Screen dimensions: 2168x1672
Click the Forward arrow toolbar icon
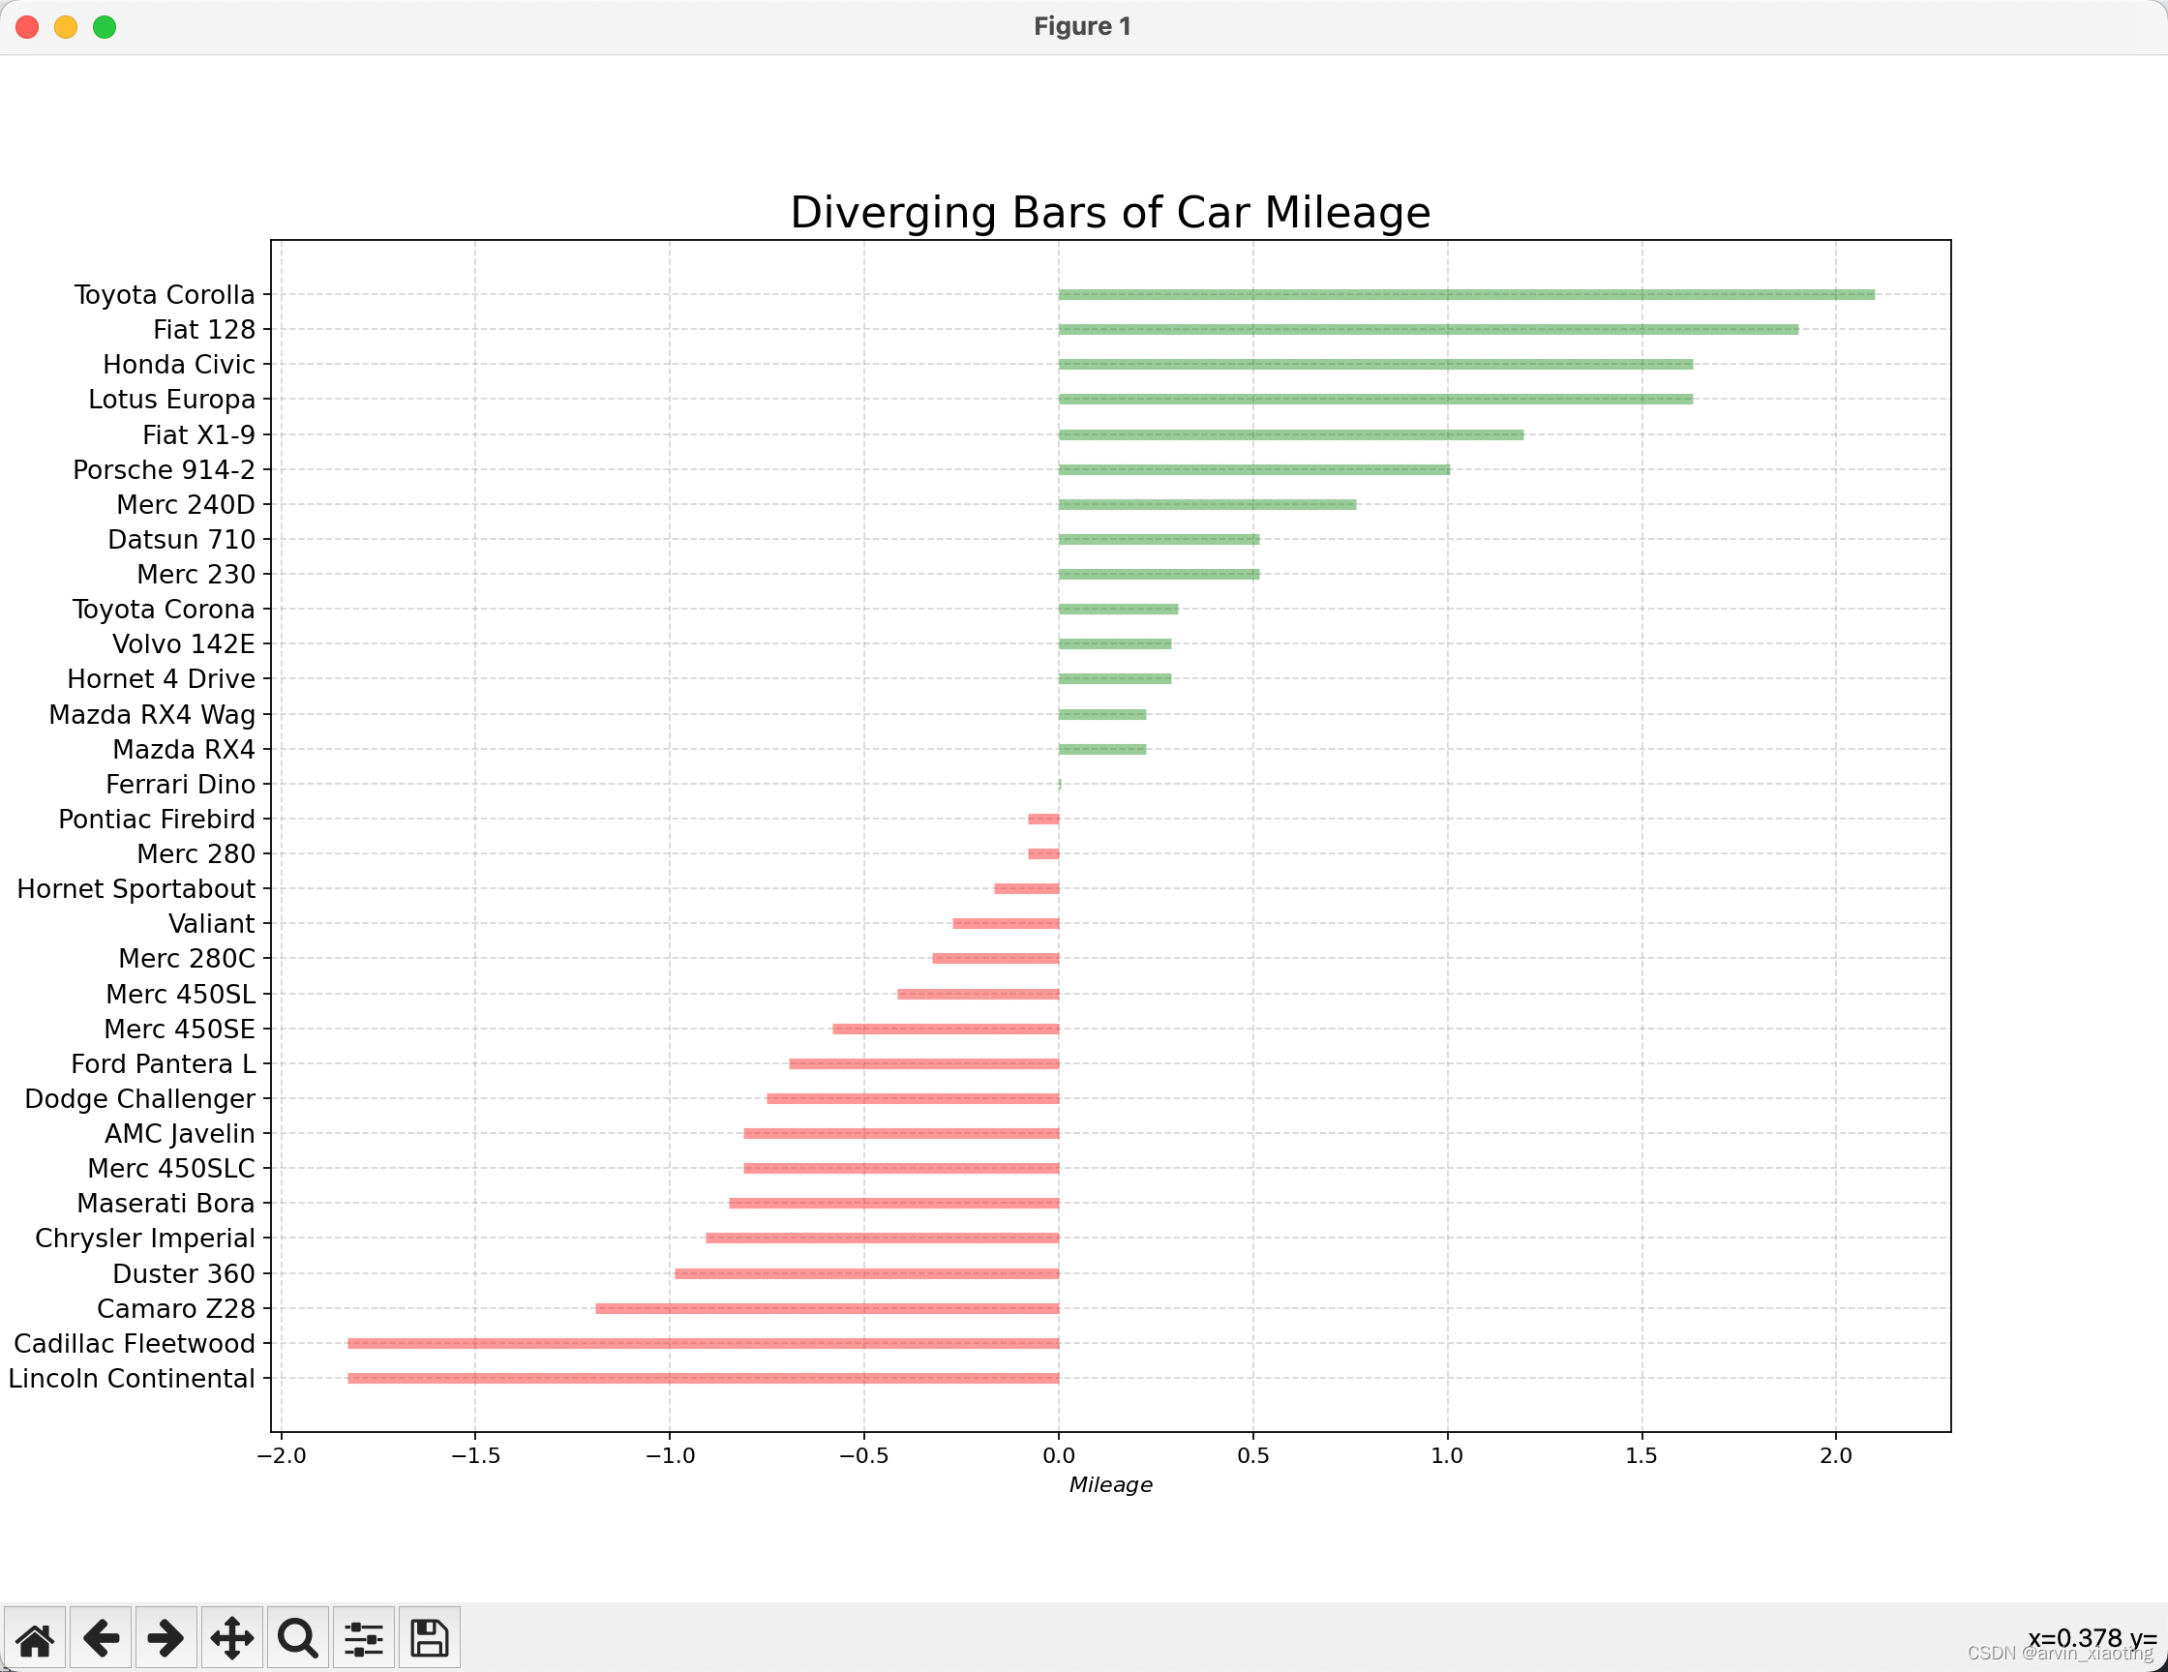tap(166, 1638)
